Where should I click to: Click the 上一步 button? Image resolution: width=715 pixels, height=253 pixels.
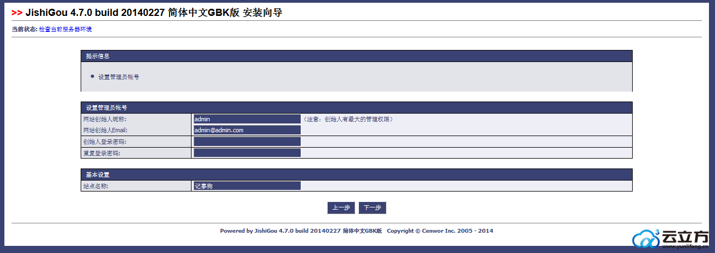pos(341,207)
